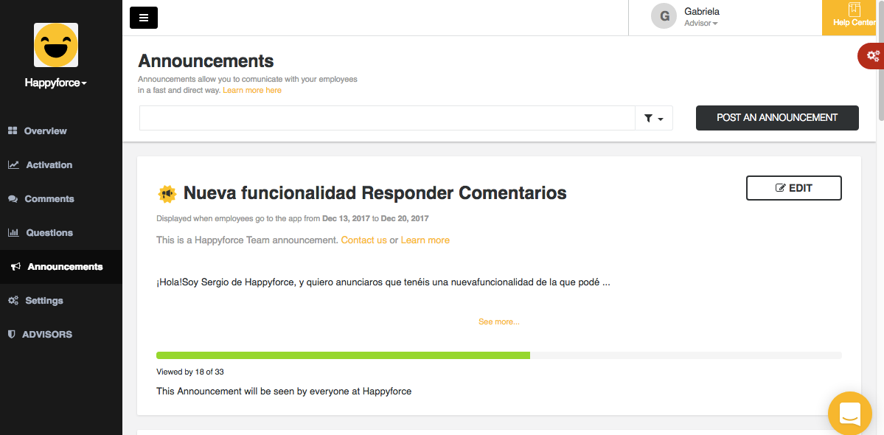Click the Questions bar-chart icon
This screenshot has width=884, height=435.
coord(14,232)
